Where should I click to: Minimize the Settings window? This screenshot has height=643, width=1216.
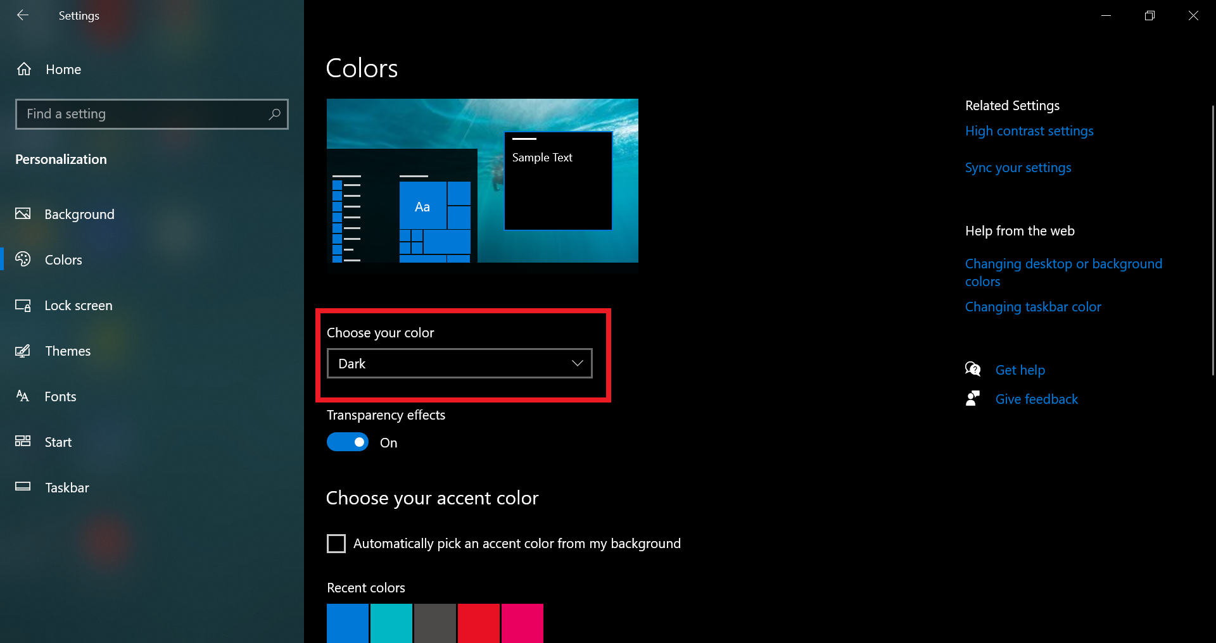pyautogui.click(x=1106, y=15)
